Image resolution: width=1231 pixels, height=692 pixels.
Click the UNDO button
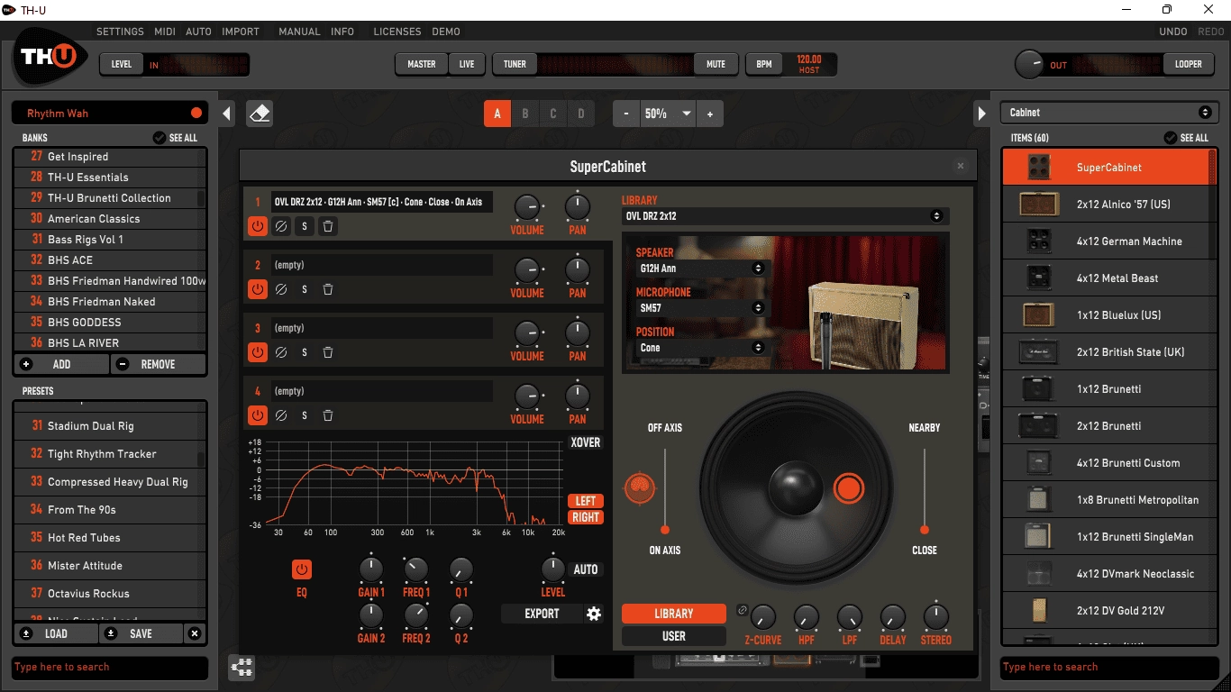click(x=1173, y=32)
